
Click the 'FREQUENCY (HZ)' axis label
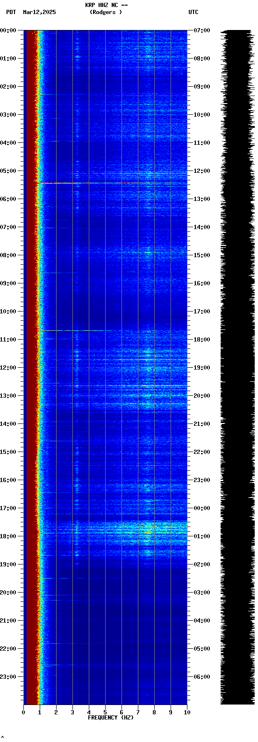pos(111,718)
